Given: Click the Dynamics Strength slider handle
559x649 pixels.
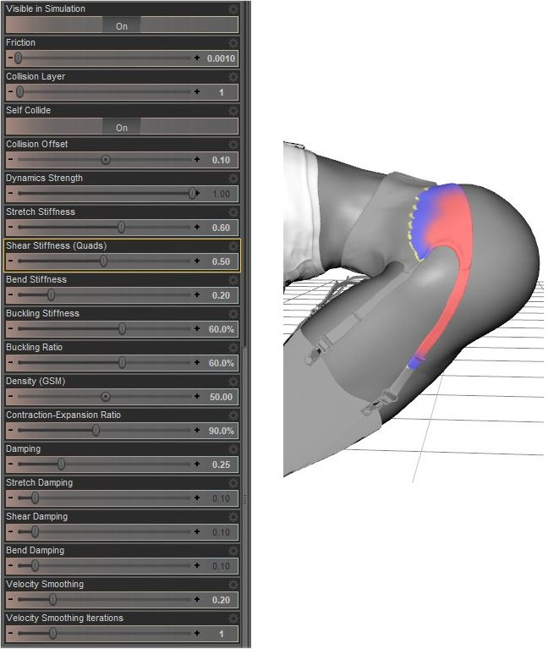Looking at the screenshot, I should (x=193, y=193).
